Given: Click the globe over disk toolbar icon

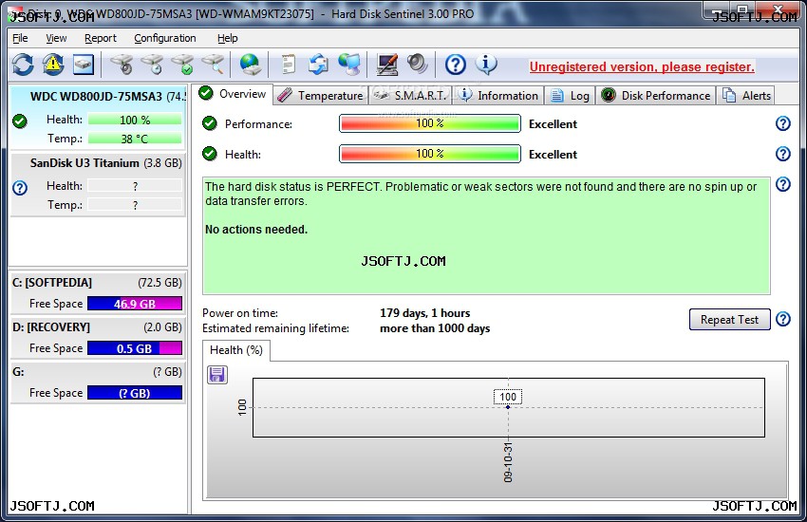Looking at the screenshot, I should pos(250,65).
